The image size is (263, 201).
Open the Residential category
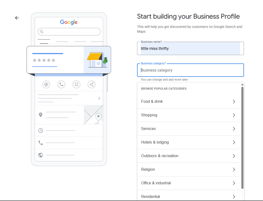click(x=189, y=195)
